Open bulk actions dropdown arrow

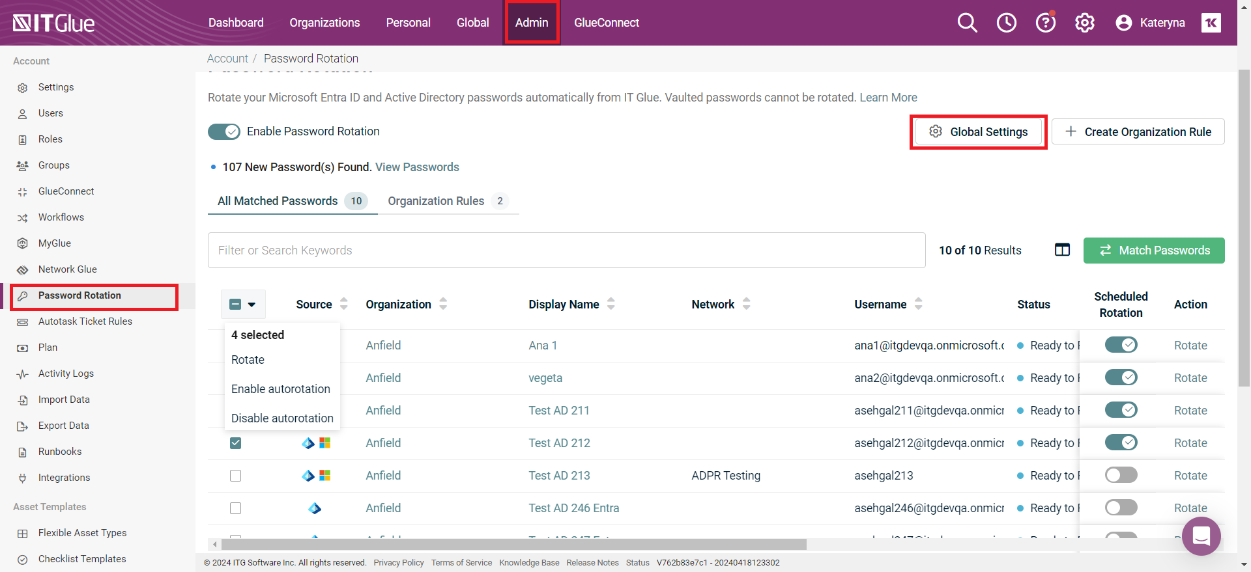252,304
